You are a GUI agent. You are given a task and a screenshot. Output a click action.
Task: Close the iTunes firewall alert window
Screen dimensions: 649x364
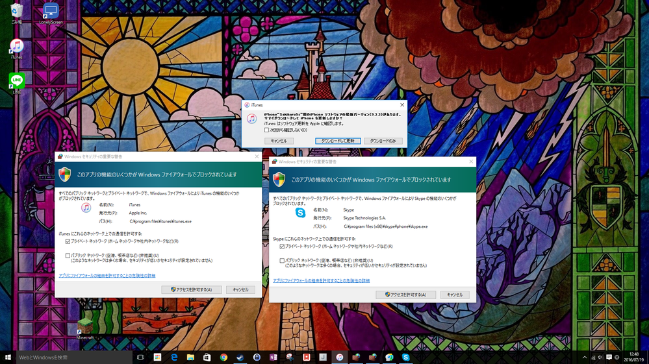point(257,156)
